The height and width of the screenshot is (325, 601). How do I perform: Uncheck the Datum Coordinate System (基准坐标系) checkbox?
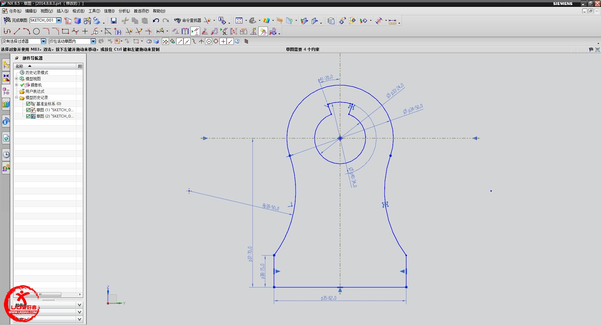28,104
